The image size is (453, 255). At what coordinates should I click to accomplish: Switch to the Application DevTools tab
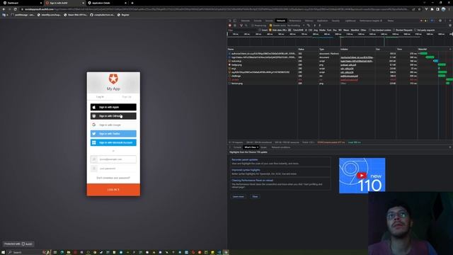pos(323,21)
